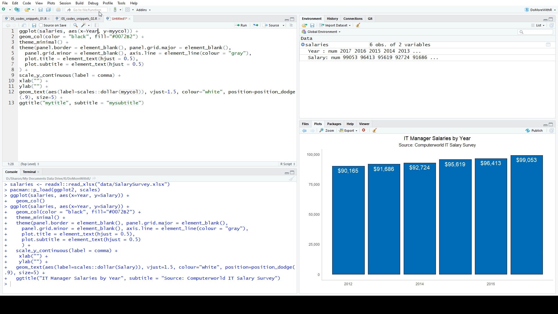558x314 pixels.
Task: Show the document outline icon
Action: 291,25
